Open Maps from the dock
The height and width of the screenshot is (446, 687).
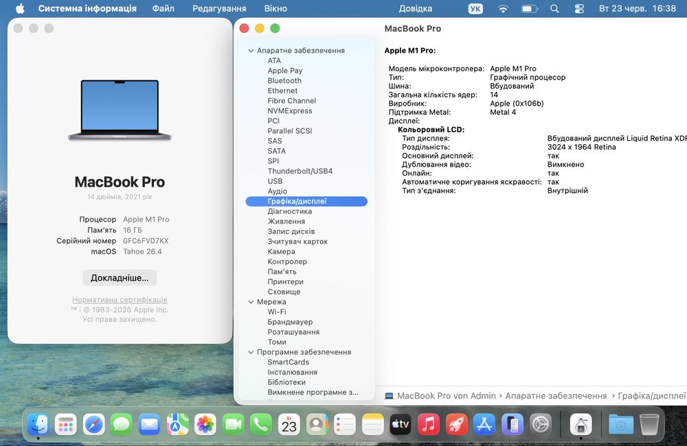[x=177, y=424]
